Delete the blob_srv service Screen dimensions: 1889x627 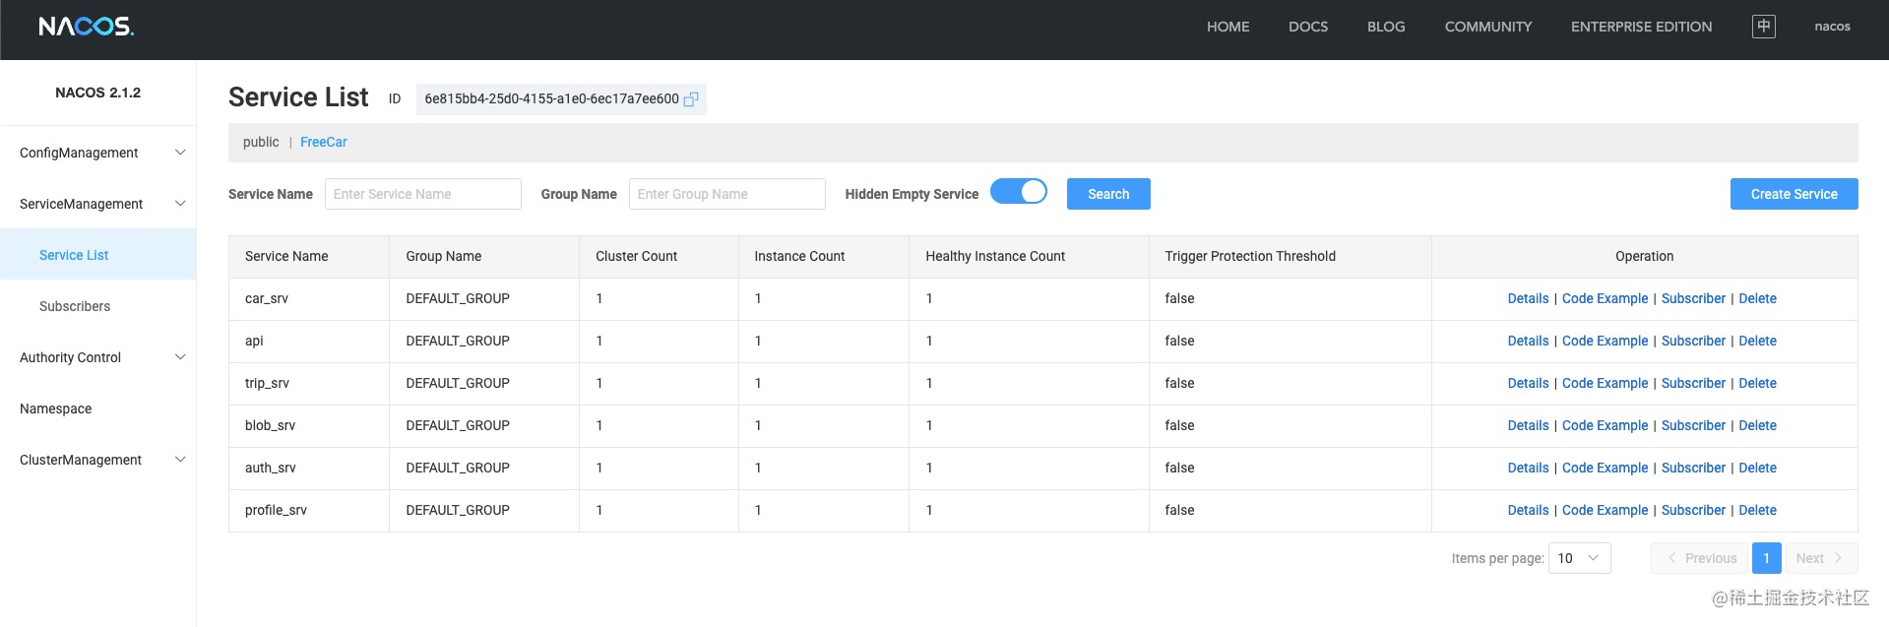1757,425
